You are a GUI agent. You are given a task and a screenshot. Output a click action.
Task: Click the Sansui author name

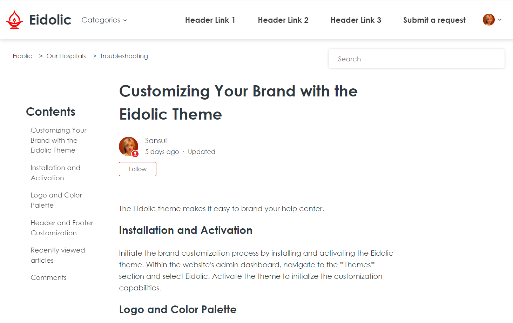[x=156, y=141]
